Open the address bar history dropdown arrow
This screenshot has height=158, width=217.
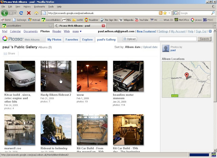(169, 13)
